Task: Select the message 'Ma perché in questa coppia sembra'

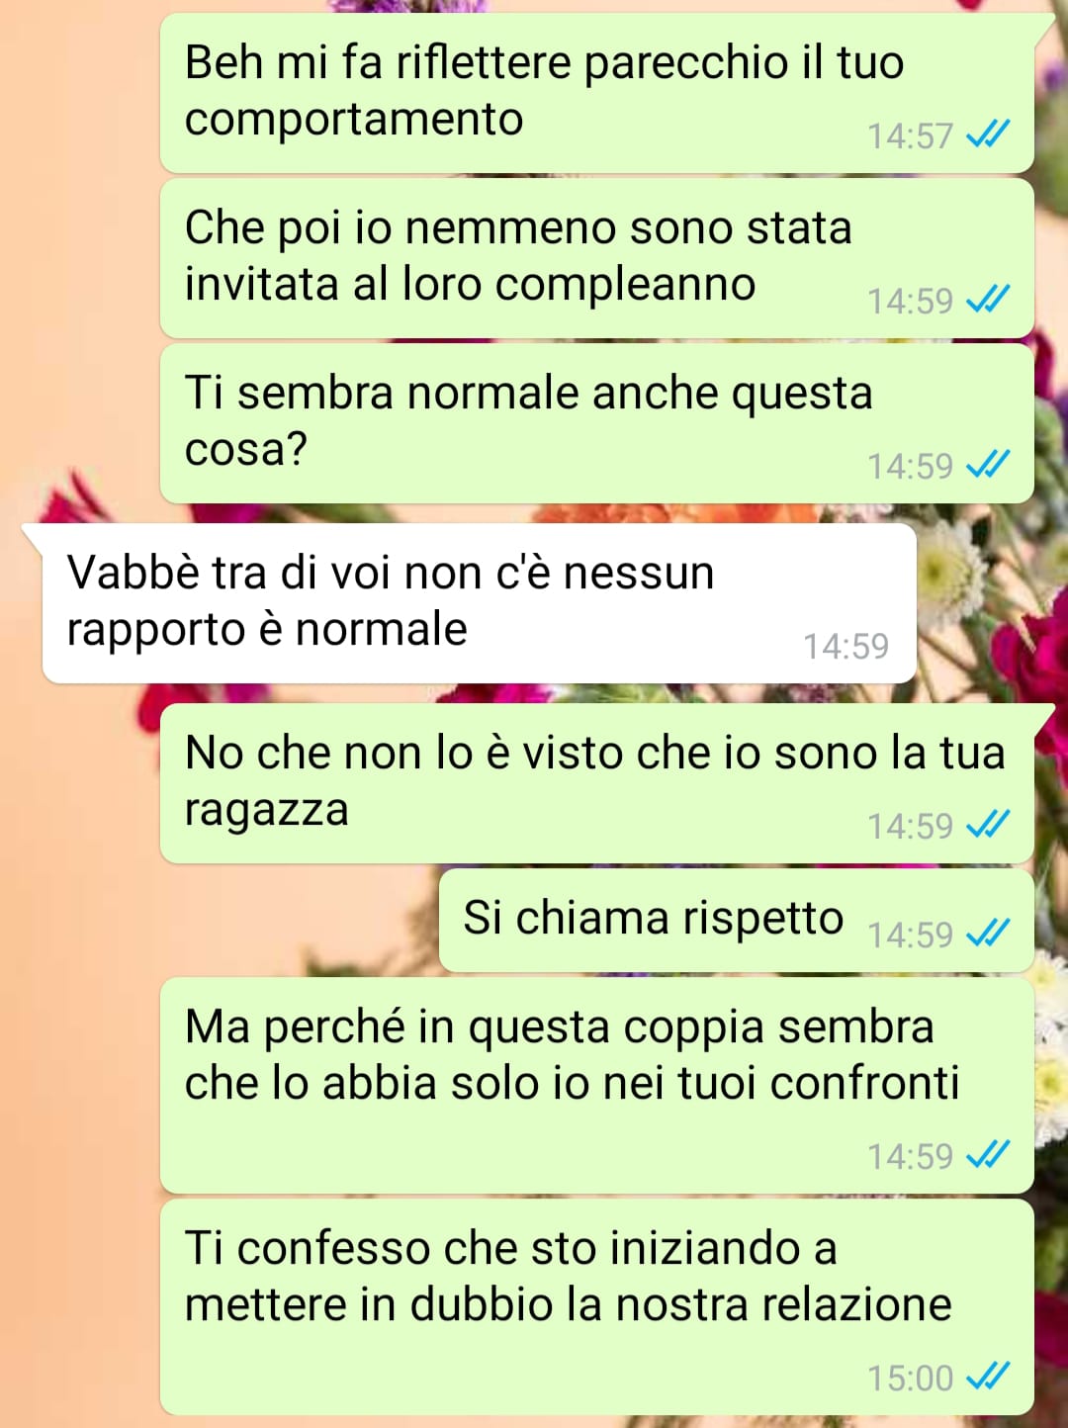Action: (597, 1086)
